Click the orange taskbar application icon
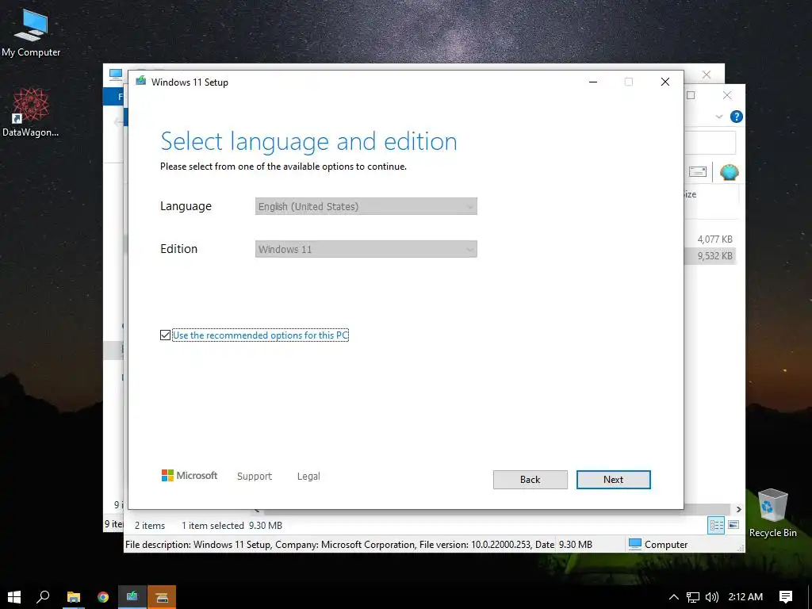This screenshot has height=609, width=812. point(162,597)
